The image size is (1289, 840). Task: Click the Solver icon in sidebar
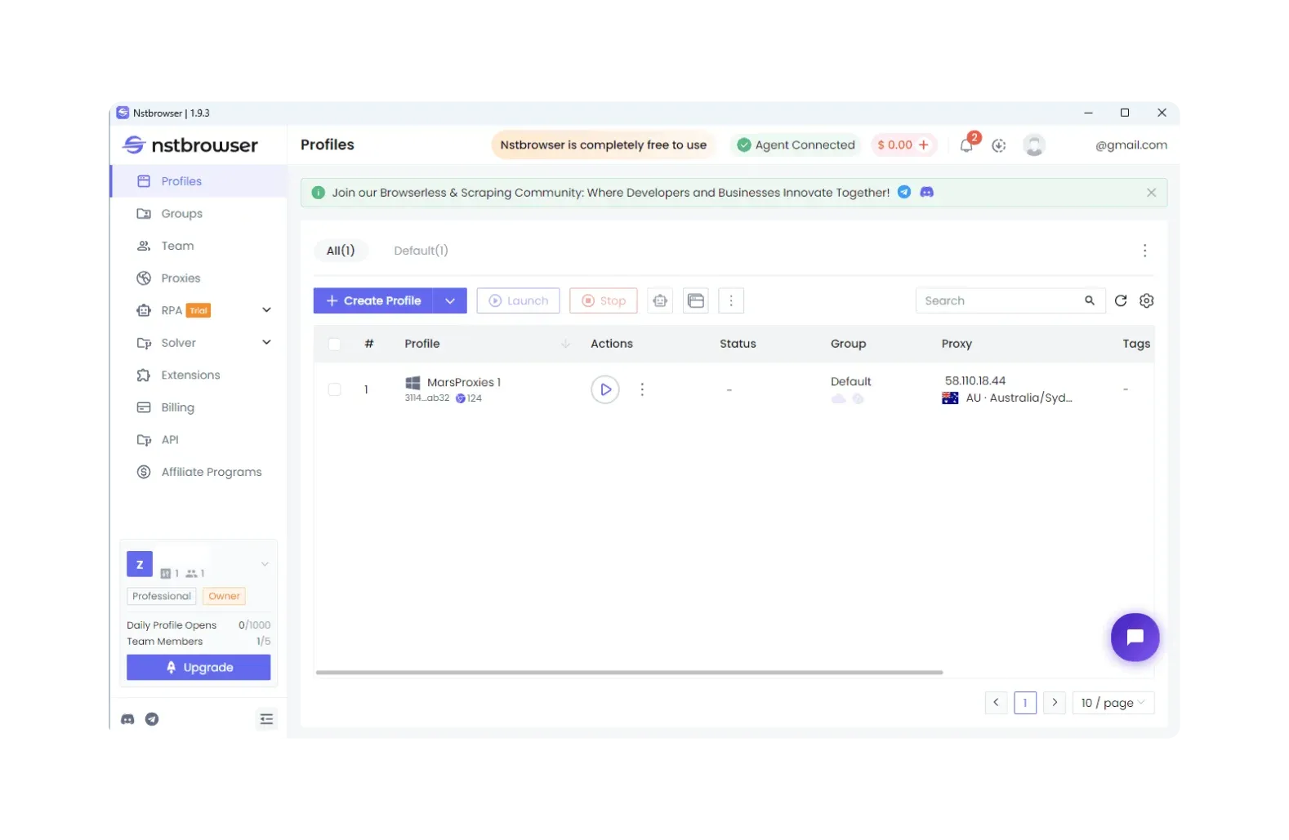144,343
